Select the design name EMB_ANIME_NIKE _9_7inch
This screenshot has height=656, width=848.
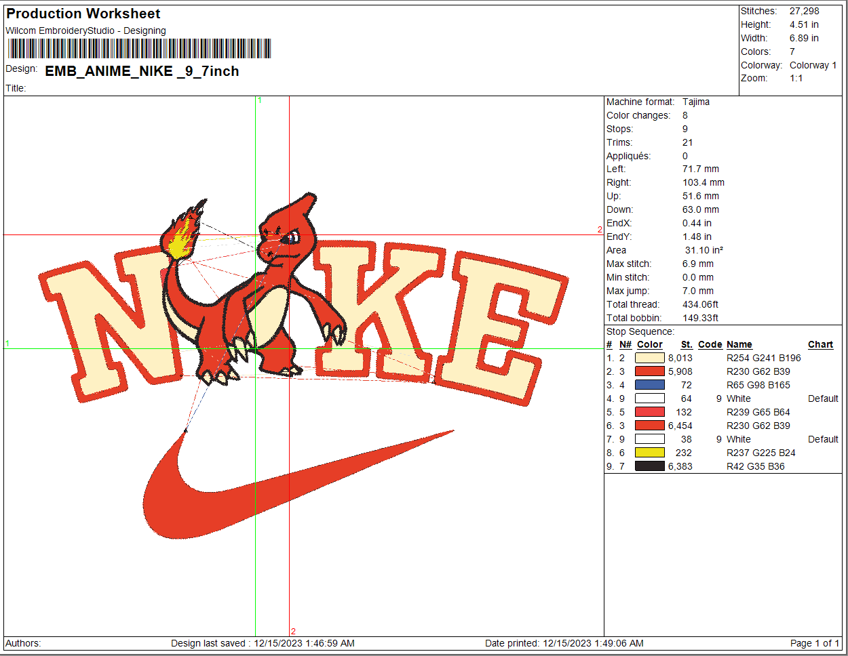(142, 71)
